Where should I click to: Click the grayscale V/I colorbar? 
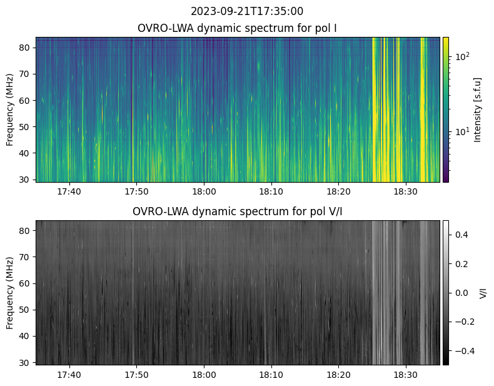(x=446, y=292)
